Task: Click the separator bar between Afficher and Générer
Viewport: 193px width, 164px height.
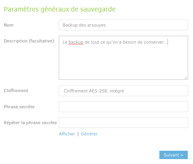Action: coord(78,134)
